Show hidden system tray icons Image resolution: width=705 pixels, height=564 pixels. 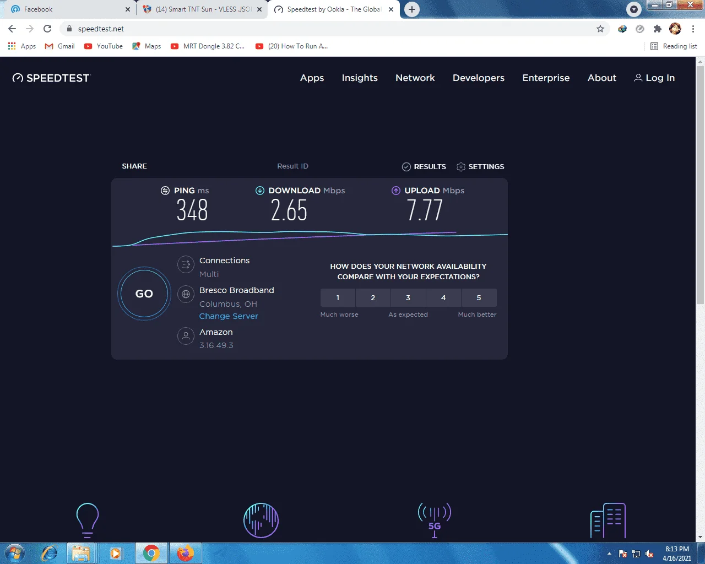coord(609,554)
